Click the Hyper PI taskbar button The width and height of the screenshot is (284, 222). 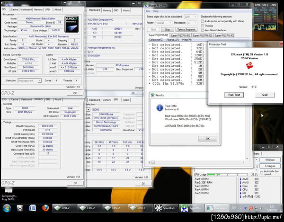[191, 208]
